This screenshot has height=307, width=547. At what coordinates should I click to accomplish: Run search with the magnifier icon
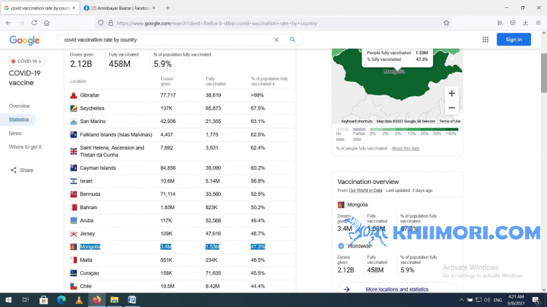pos(292,40)
